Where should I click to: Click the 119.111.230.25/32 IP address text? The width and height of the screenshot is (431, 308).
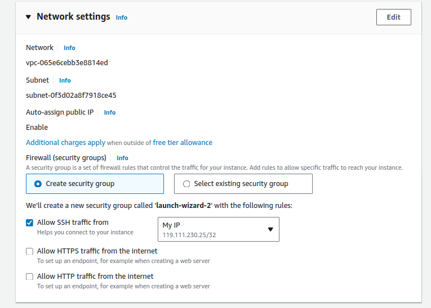pyautogui.click(x=189, y=235)
